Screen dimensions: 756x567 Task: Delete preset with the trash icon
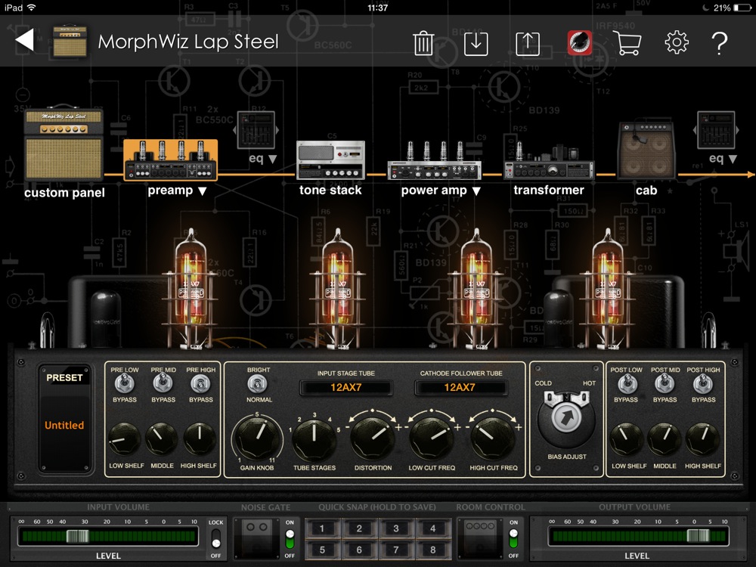pos(423,43)
